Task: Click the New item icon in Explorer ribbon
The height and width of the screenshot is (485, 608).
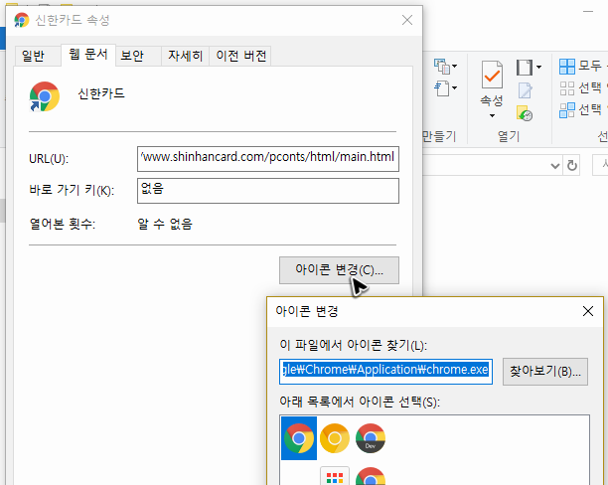Action: (x=442, y=66)
